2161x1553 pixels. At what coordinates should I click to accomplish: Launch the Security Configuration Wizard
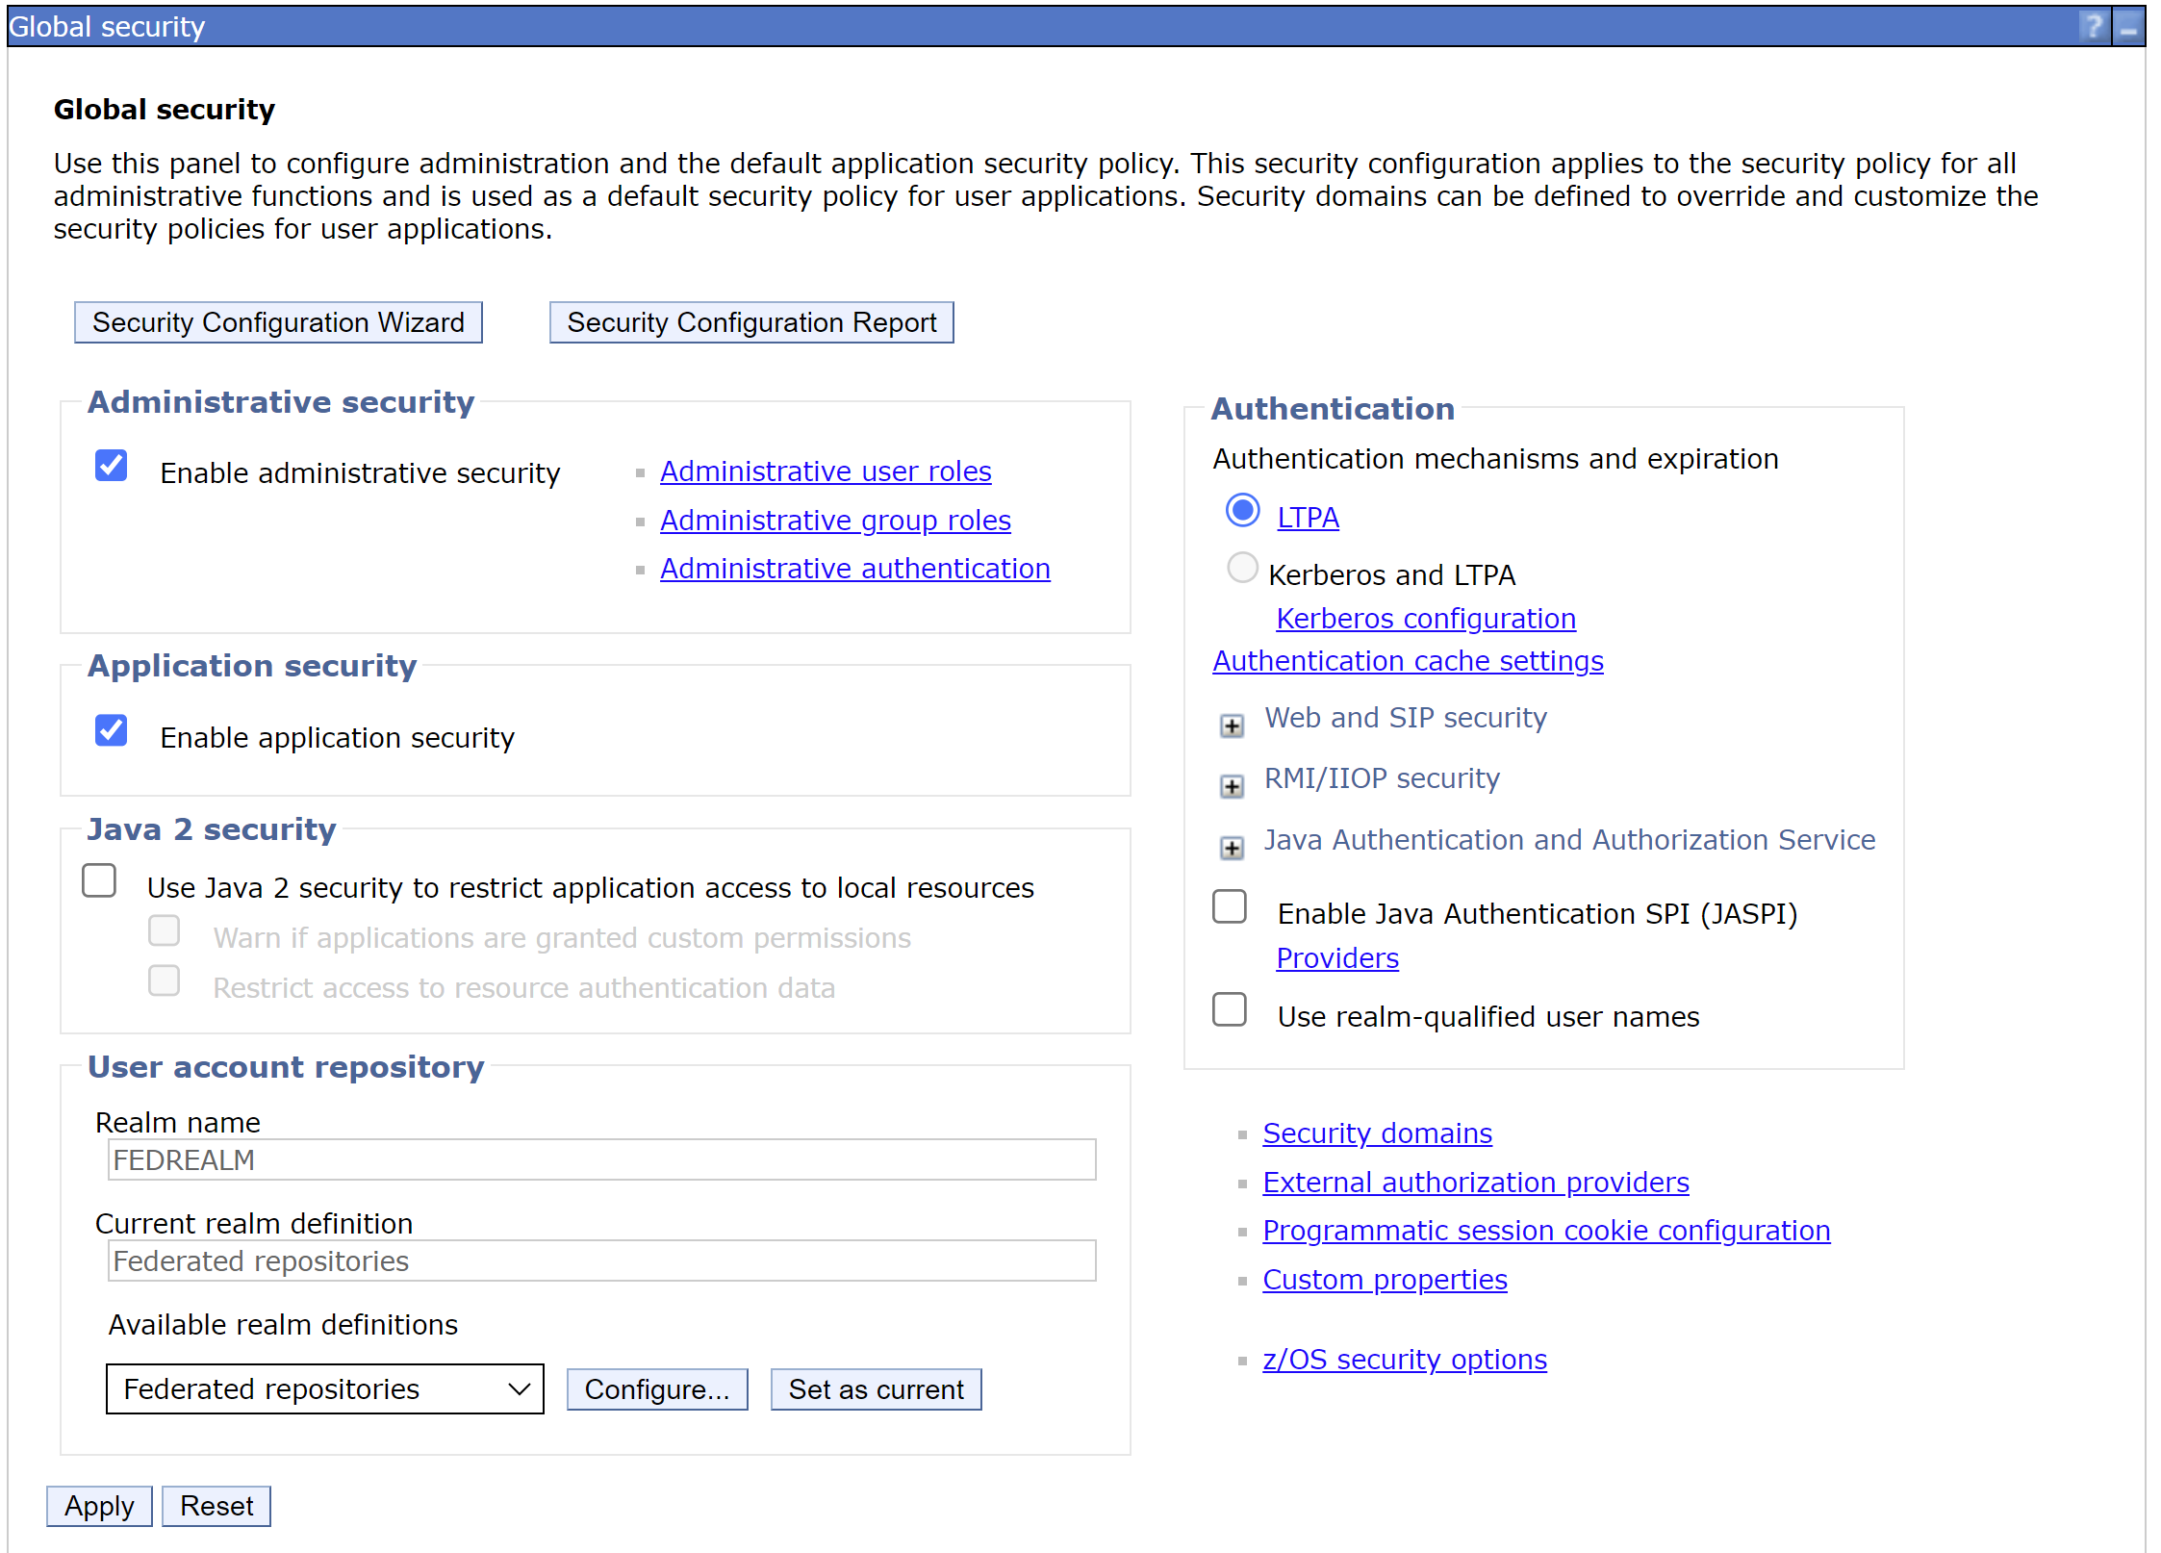coord(278,321)
